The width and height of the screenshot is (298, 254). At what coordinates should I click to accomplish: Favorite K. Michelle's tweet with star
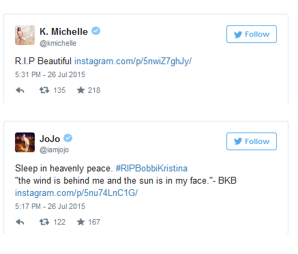point(80,90)
